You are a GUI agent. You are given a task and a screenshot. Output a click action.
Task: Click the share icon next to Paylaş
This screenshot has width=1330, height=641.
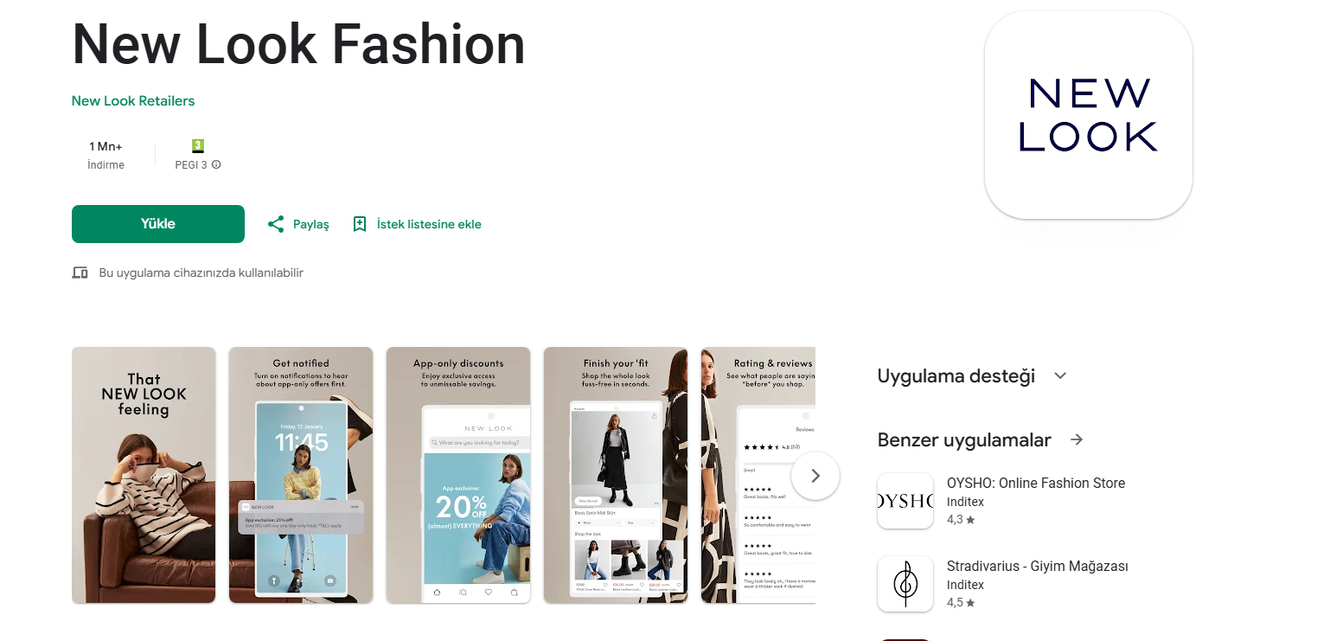[276, 224]
